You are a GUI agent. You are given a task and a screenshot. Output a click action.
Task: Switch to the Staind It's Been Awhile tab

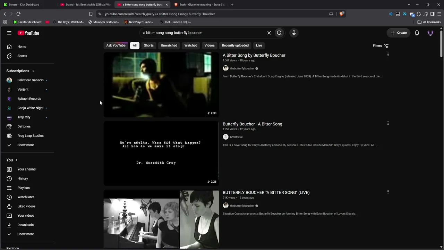click(86, 5)
